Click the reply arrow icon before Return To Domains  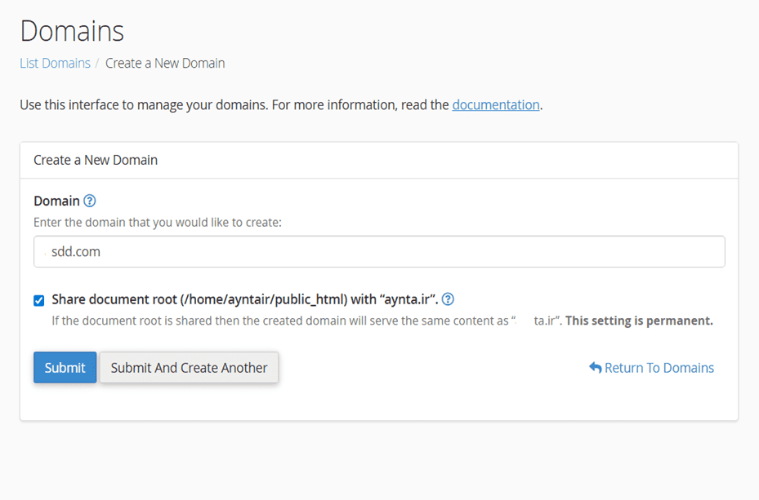click(x=595, y=368)
